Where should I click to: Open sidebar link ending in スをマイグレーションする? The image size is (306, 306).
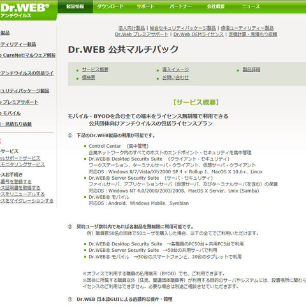point(27,201)
